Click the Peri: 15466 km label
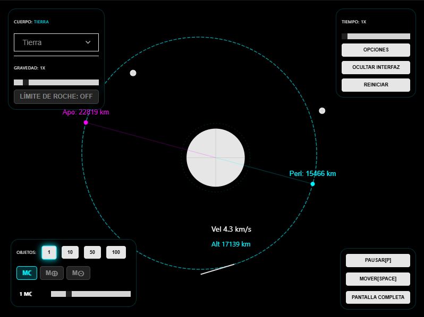The image size is (424, 317). (x=312, y=173)
